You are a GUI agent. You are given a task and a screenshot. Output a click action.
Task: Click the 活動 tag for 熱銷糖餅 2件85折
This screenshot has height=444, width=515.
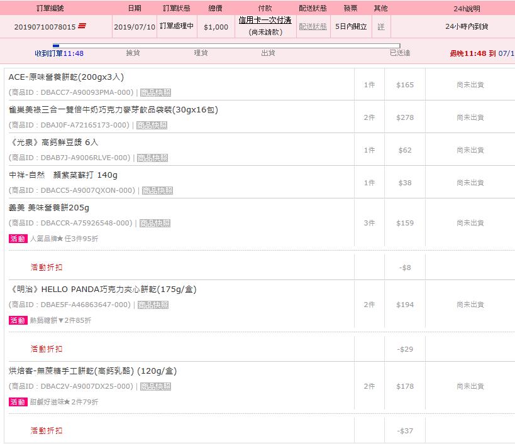(x=18, y=320)
